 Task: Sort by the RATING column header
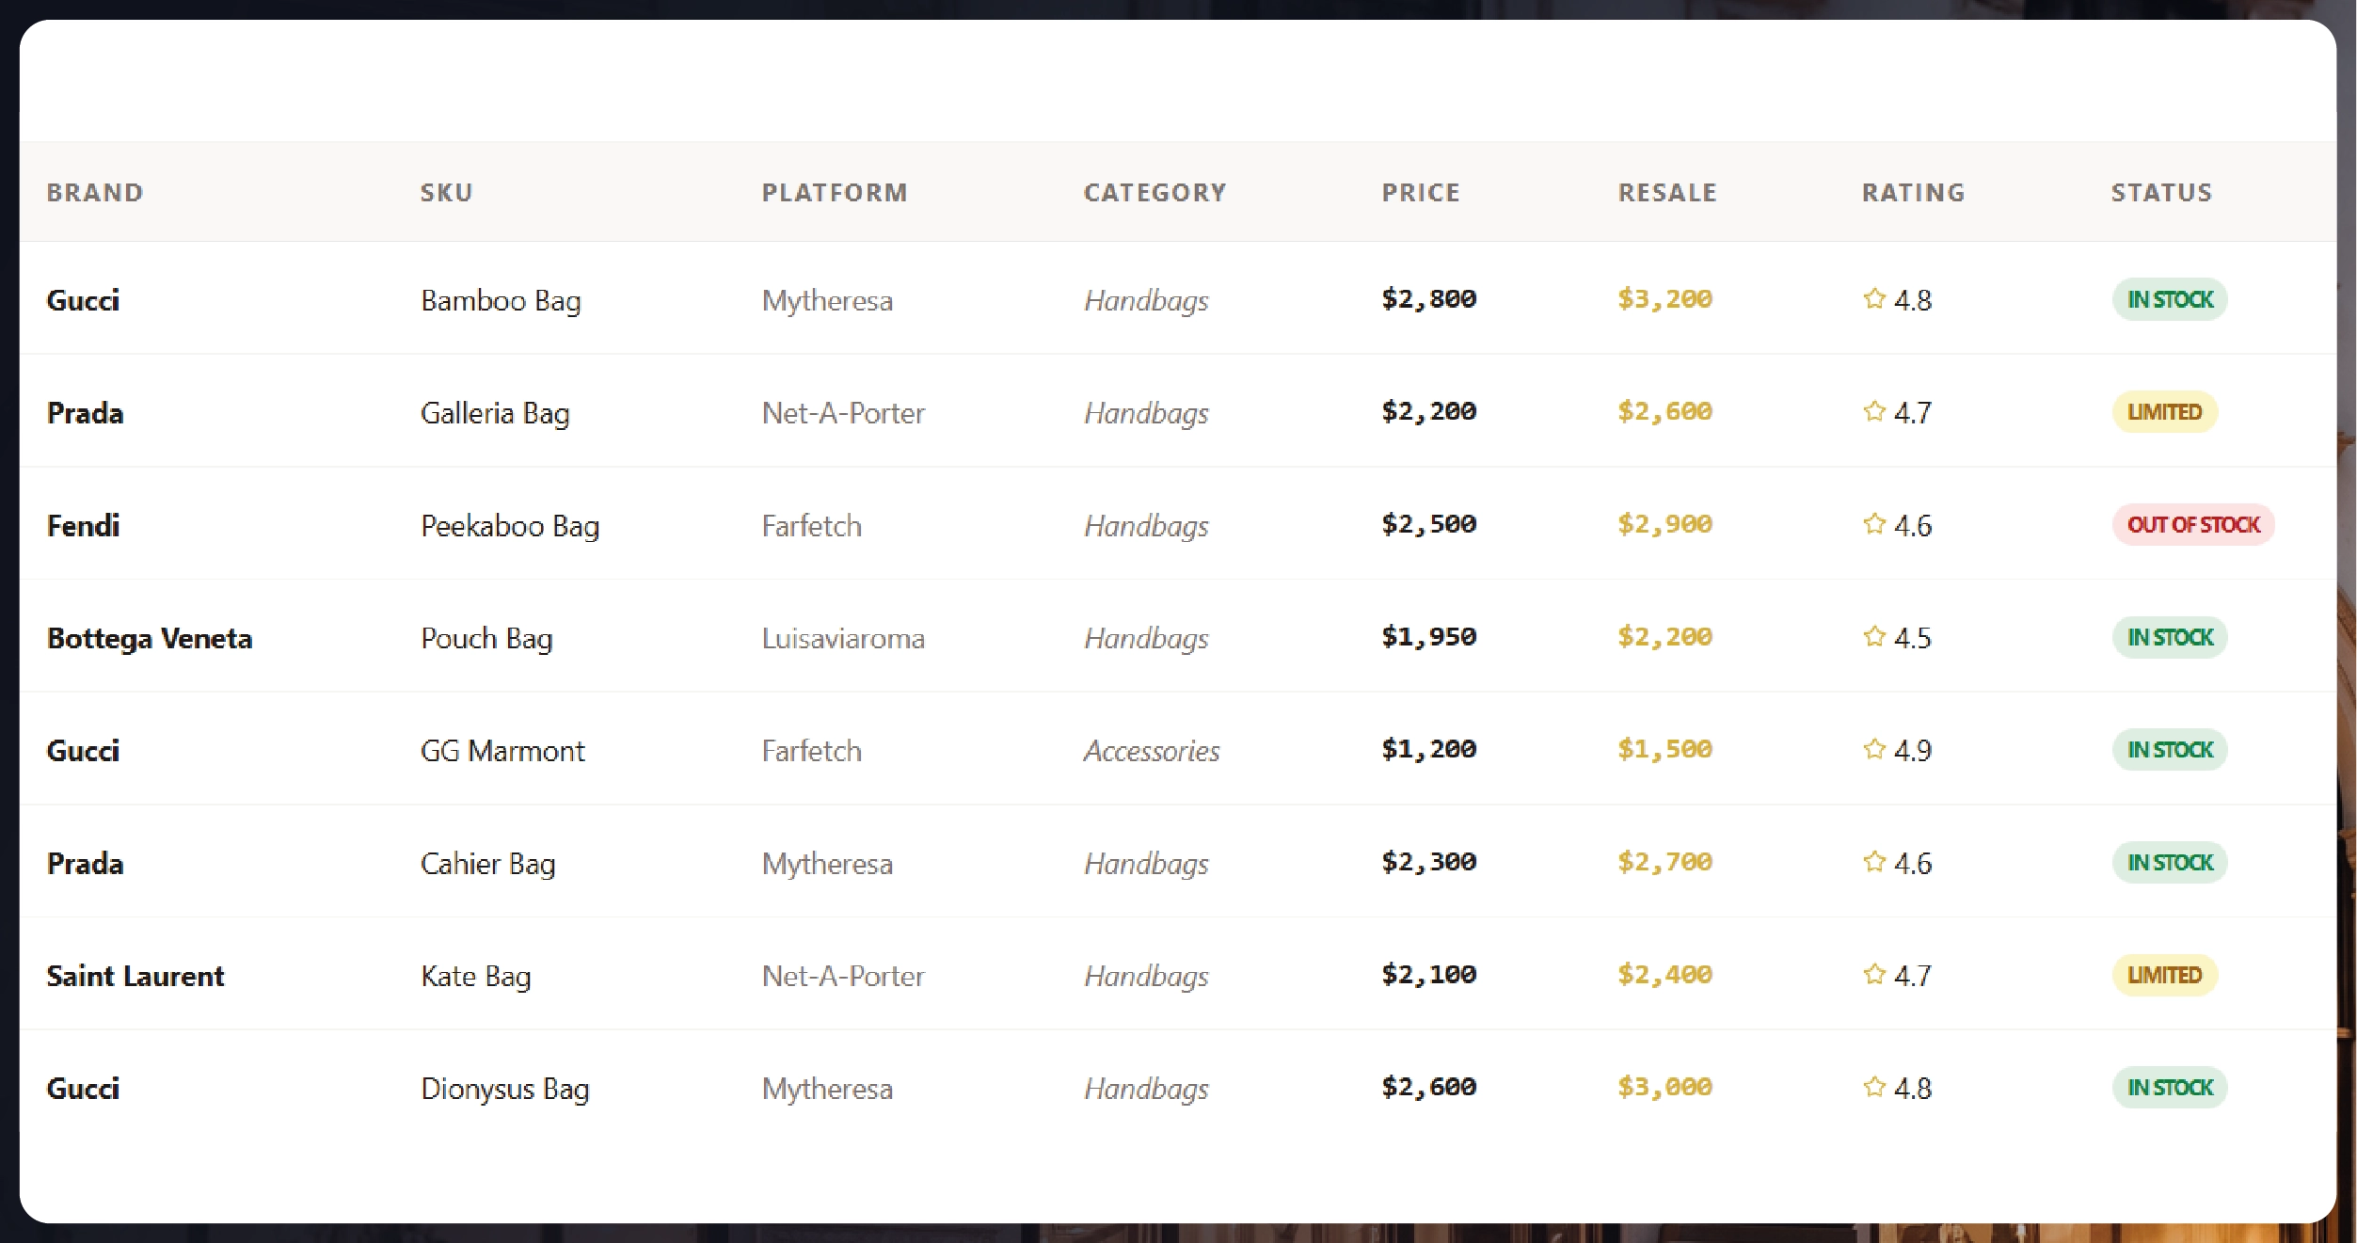point(1912,192)
